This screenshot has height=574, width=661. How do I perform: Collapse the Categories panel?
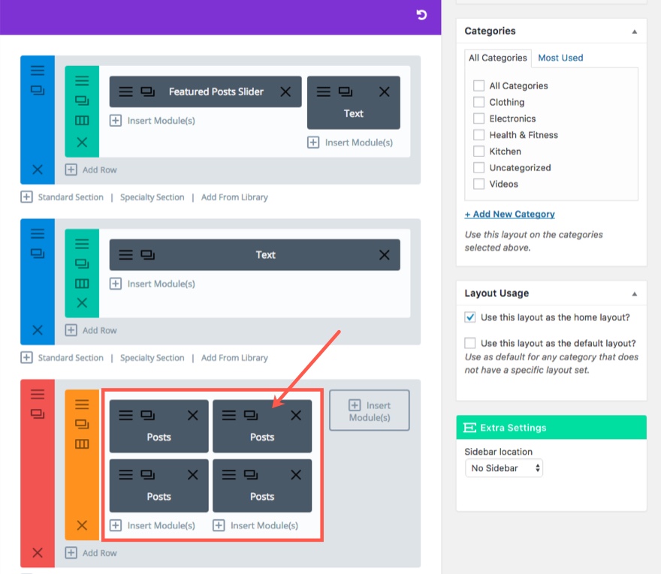click(634, 32)
